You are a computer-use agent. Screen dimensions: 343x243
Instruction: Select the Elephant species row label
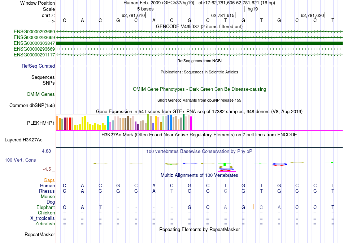[x=46, y=207]
